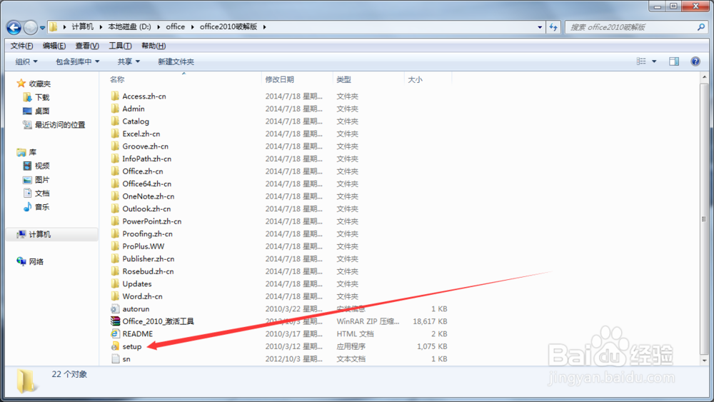Expand the 共享 dropdown
This screenshot has width=714, height=402.
pos(129,61)
